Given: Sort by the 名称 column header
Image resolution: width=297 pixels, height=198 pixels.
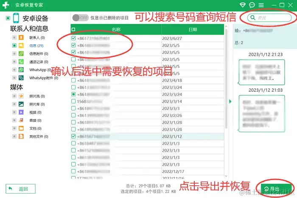Looking at the screenshot, I should (116, 29).
